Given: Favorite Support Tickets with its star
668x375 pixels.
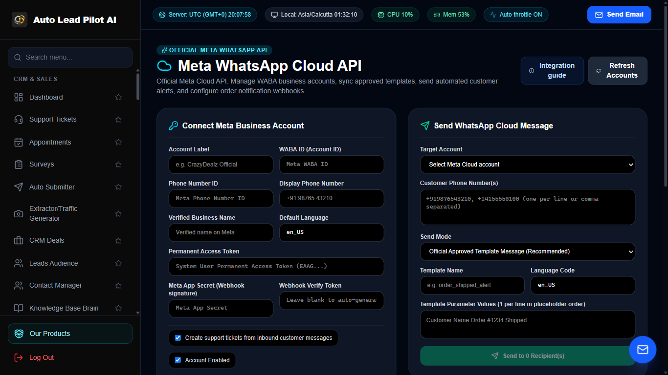Looking at the screenshot, I should (x=118, y=119).
